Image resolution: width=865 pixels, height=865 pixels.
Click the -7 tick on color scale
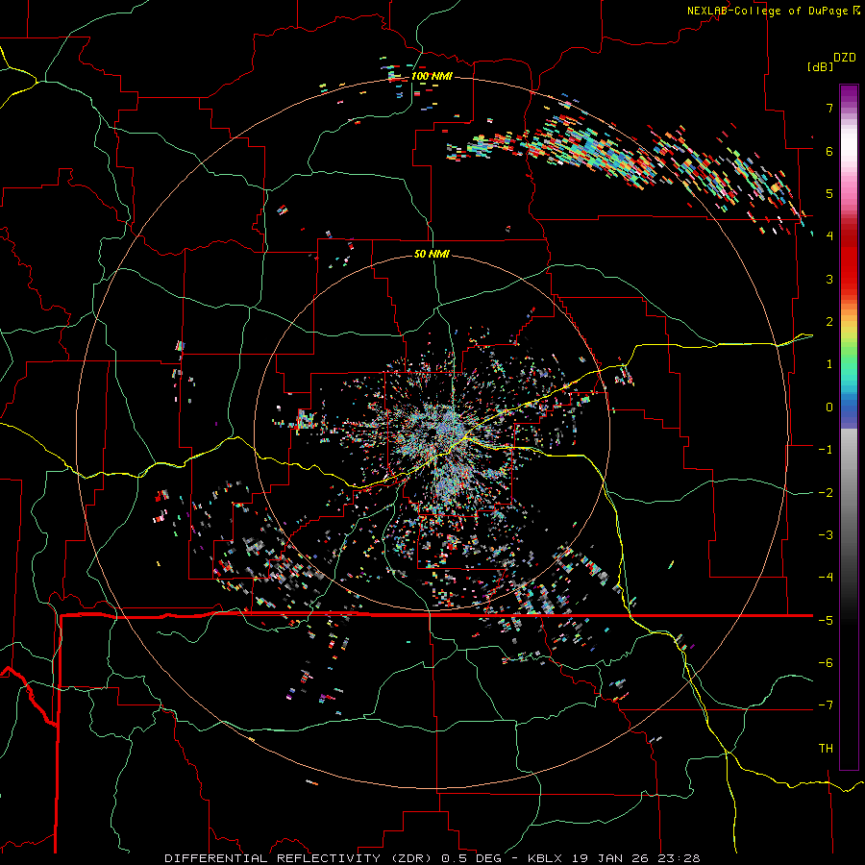[826, 705]
